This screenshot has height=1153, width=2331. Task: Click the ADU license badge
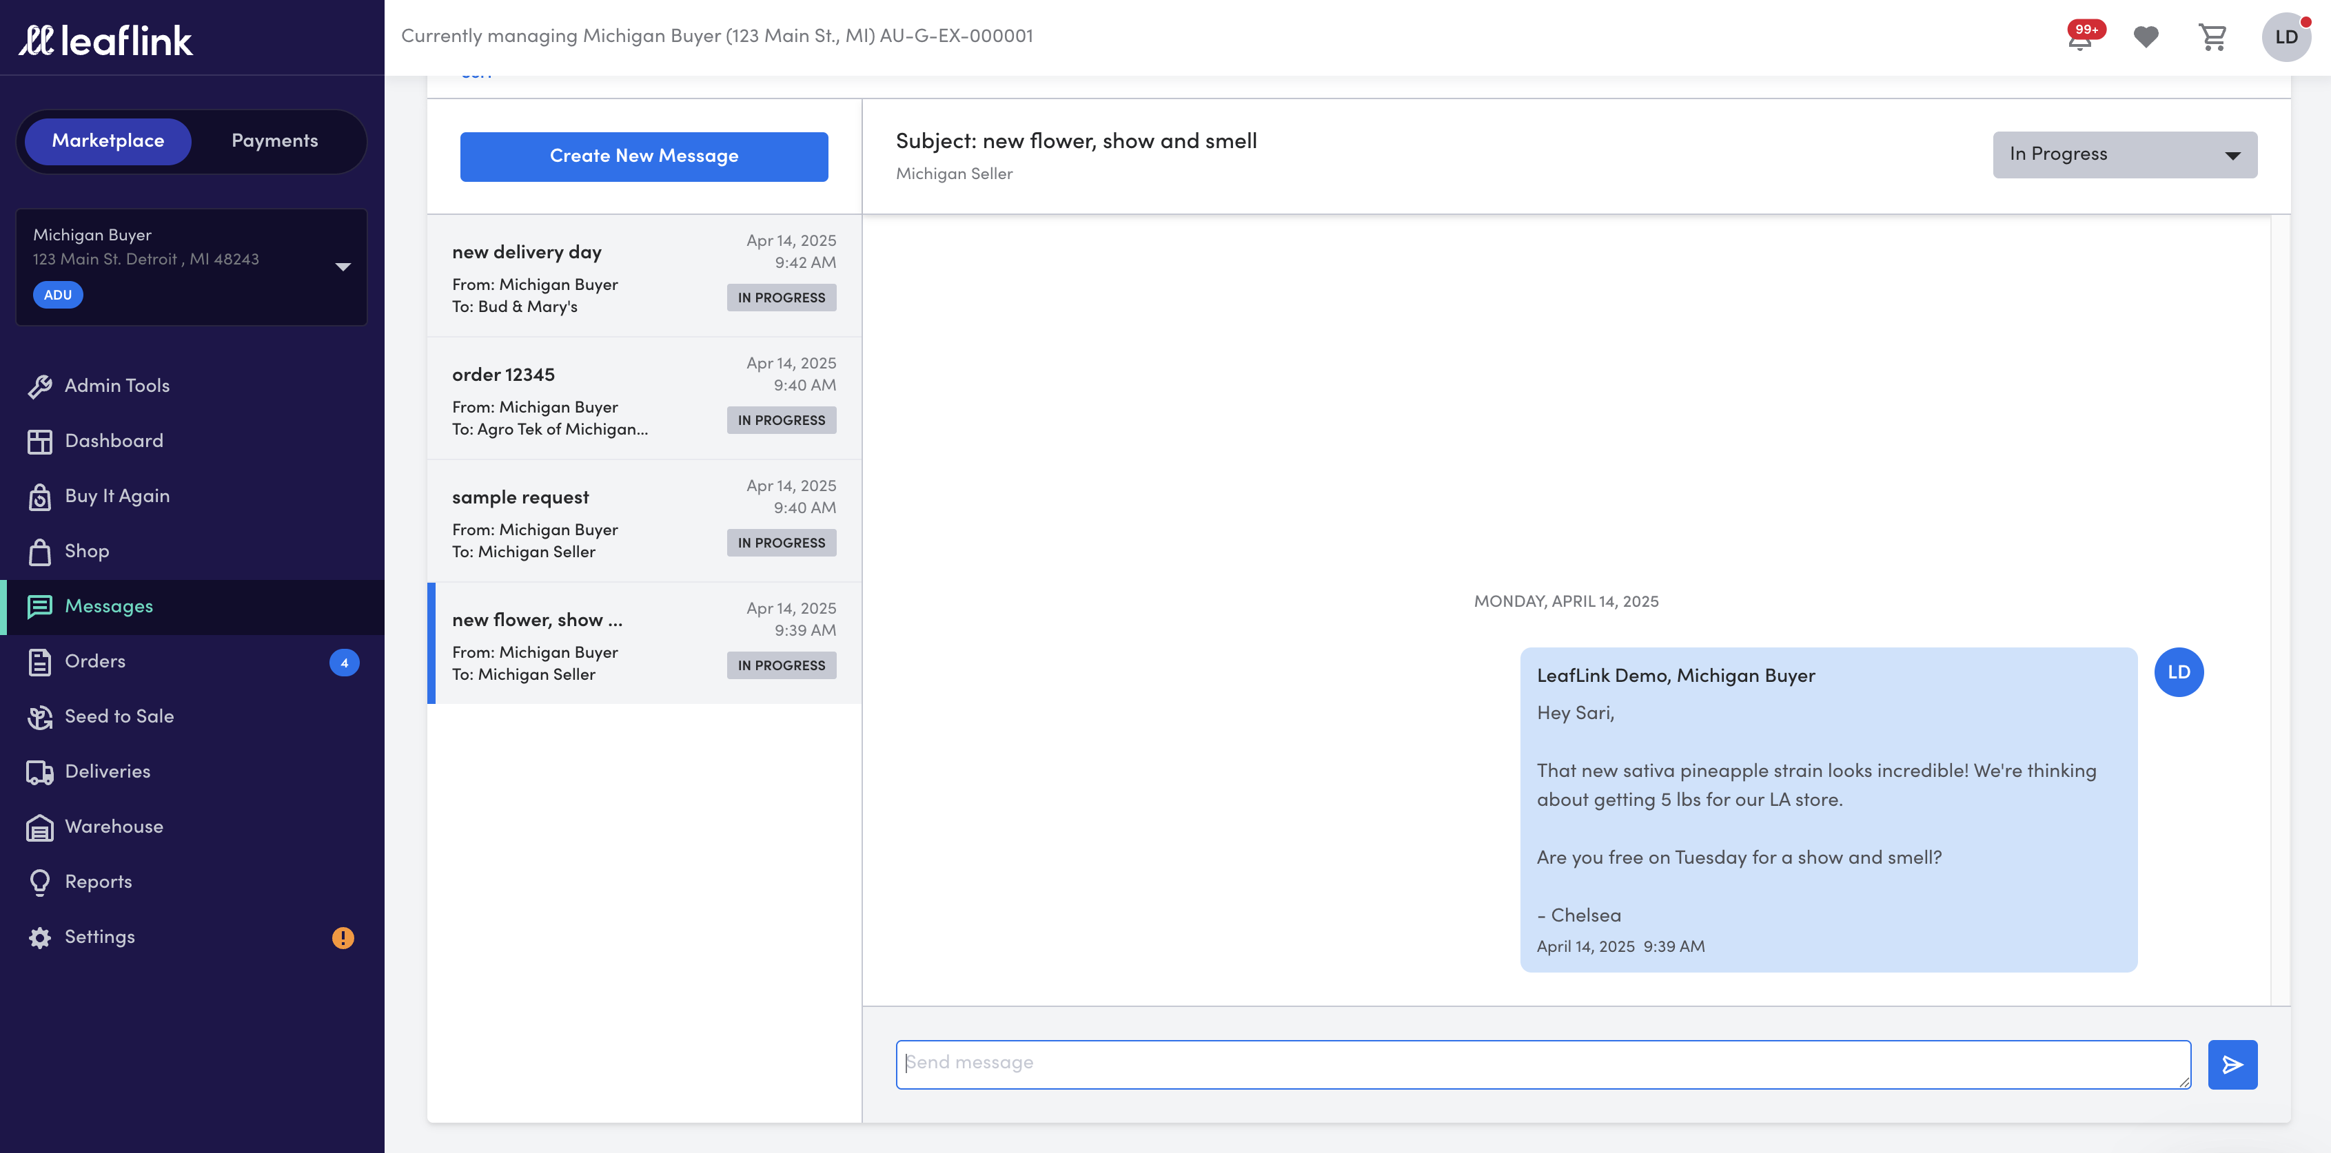click(x=58, y=295)
